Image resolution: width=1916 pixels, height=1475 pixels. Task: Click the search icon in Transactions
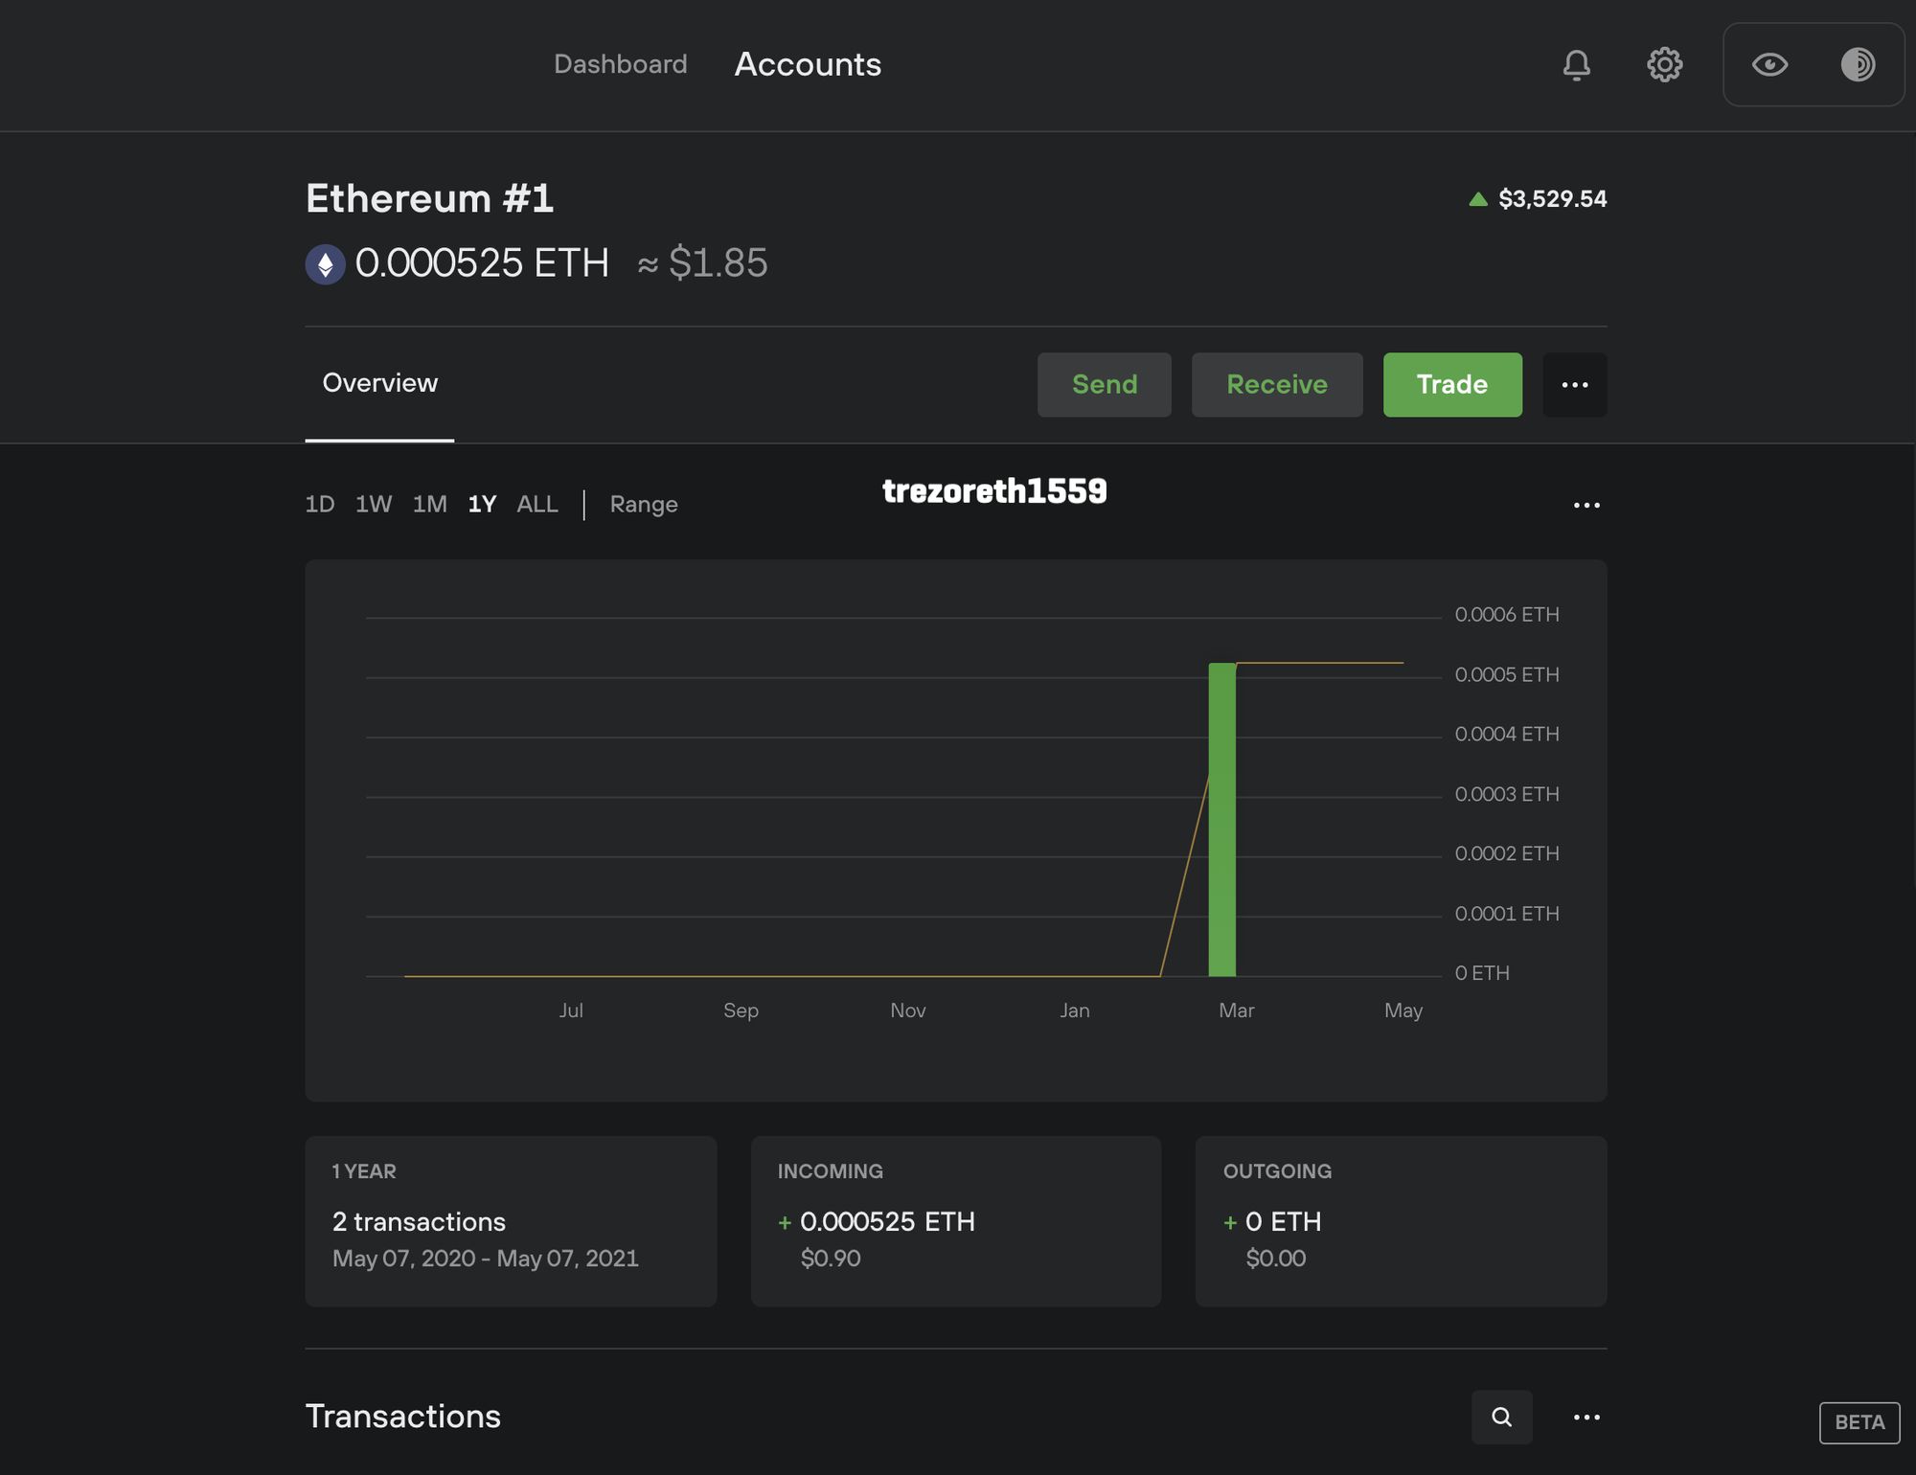pos(1501,1413)
